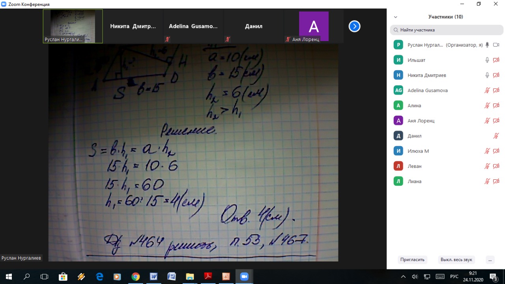Click the next participants arrow button
The image size is (505, 284).
pyautogui.click(x=354, y=26)
